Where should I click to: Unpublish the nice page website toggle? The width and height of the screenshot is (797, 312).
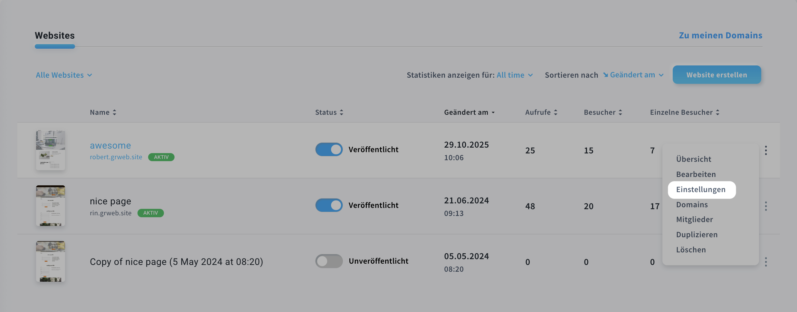[329, 205]
